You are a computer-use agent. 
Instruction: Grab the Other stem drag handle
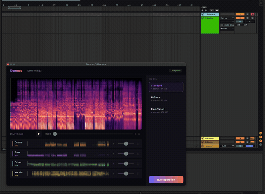pyautogui.click(x=138, y=164)
